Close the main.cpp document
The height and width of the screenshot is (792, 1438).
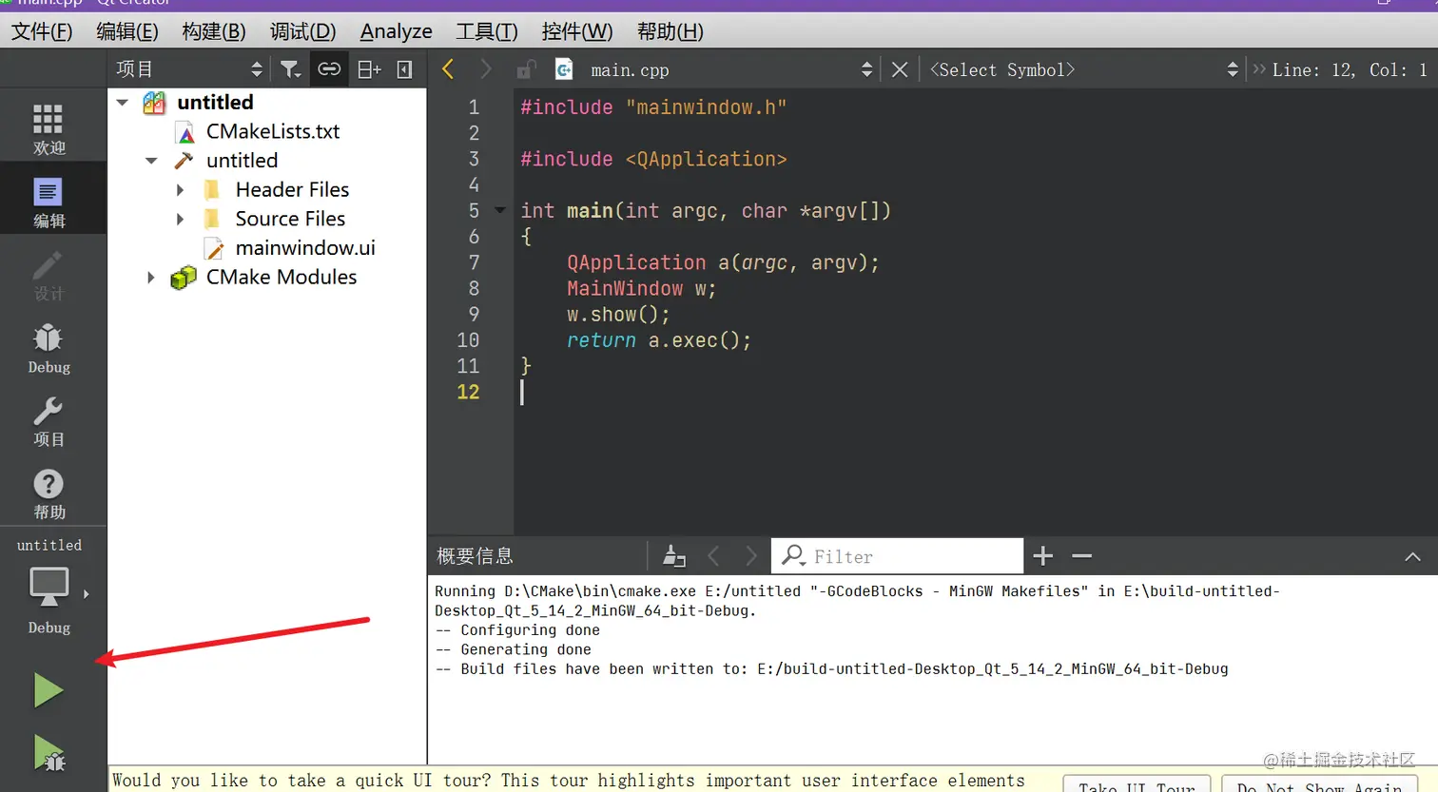(900, 69)
